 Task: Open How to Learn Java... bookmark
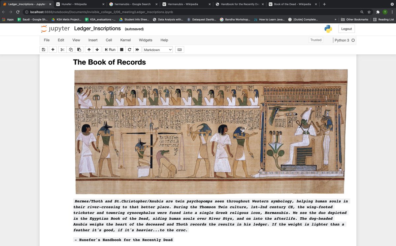point(269,19)
